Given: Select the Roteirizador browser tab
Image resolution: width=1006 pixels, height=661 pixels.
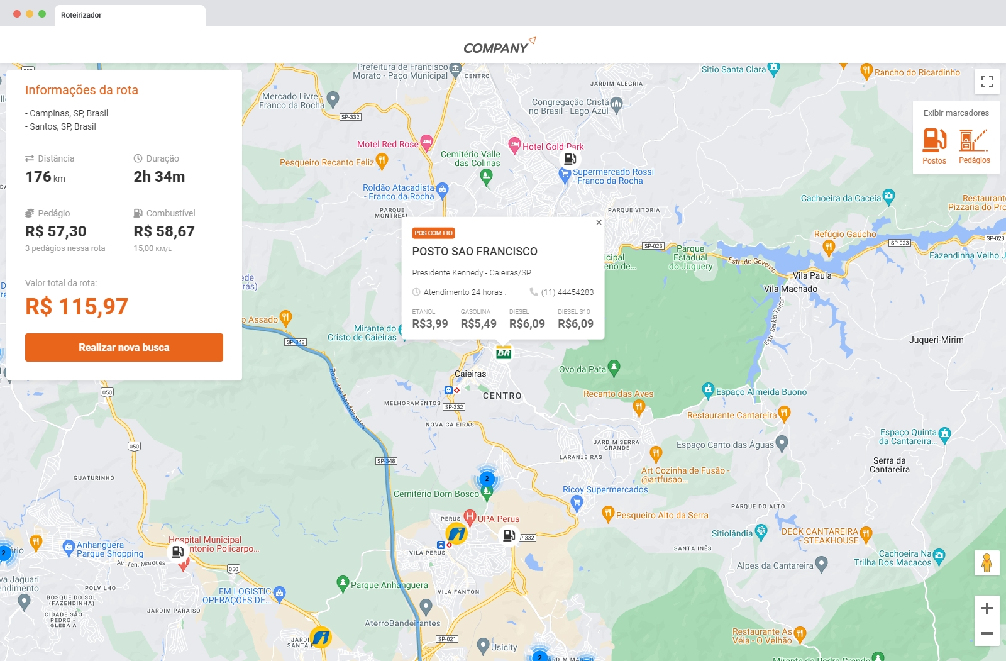Looking at the screenshot, I should (x=130, y=15).
